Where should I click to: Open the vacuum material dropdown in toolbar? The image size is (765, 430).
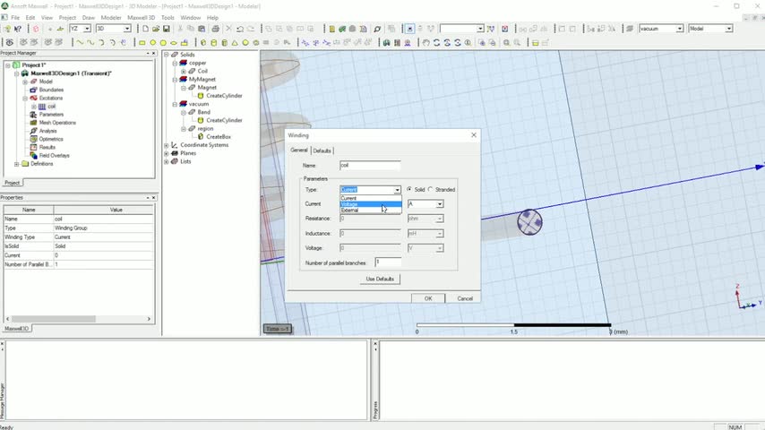click(679, 29)
